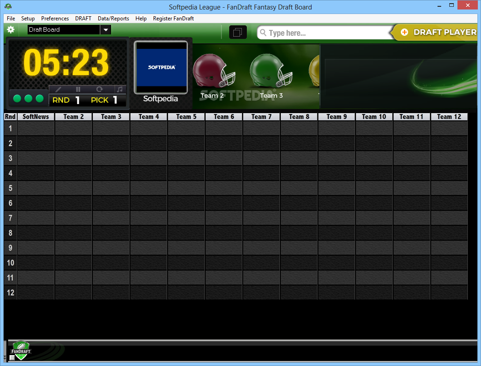Click round 1 row number
This screenshot has width=481, height=366.
[x=10, y=128]
